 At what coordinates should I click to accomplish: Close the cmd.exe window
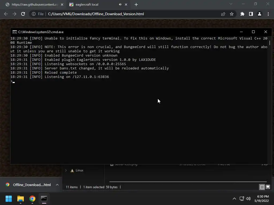click(x=266, y=32)
